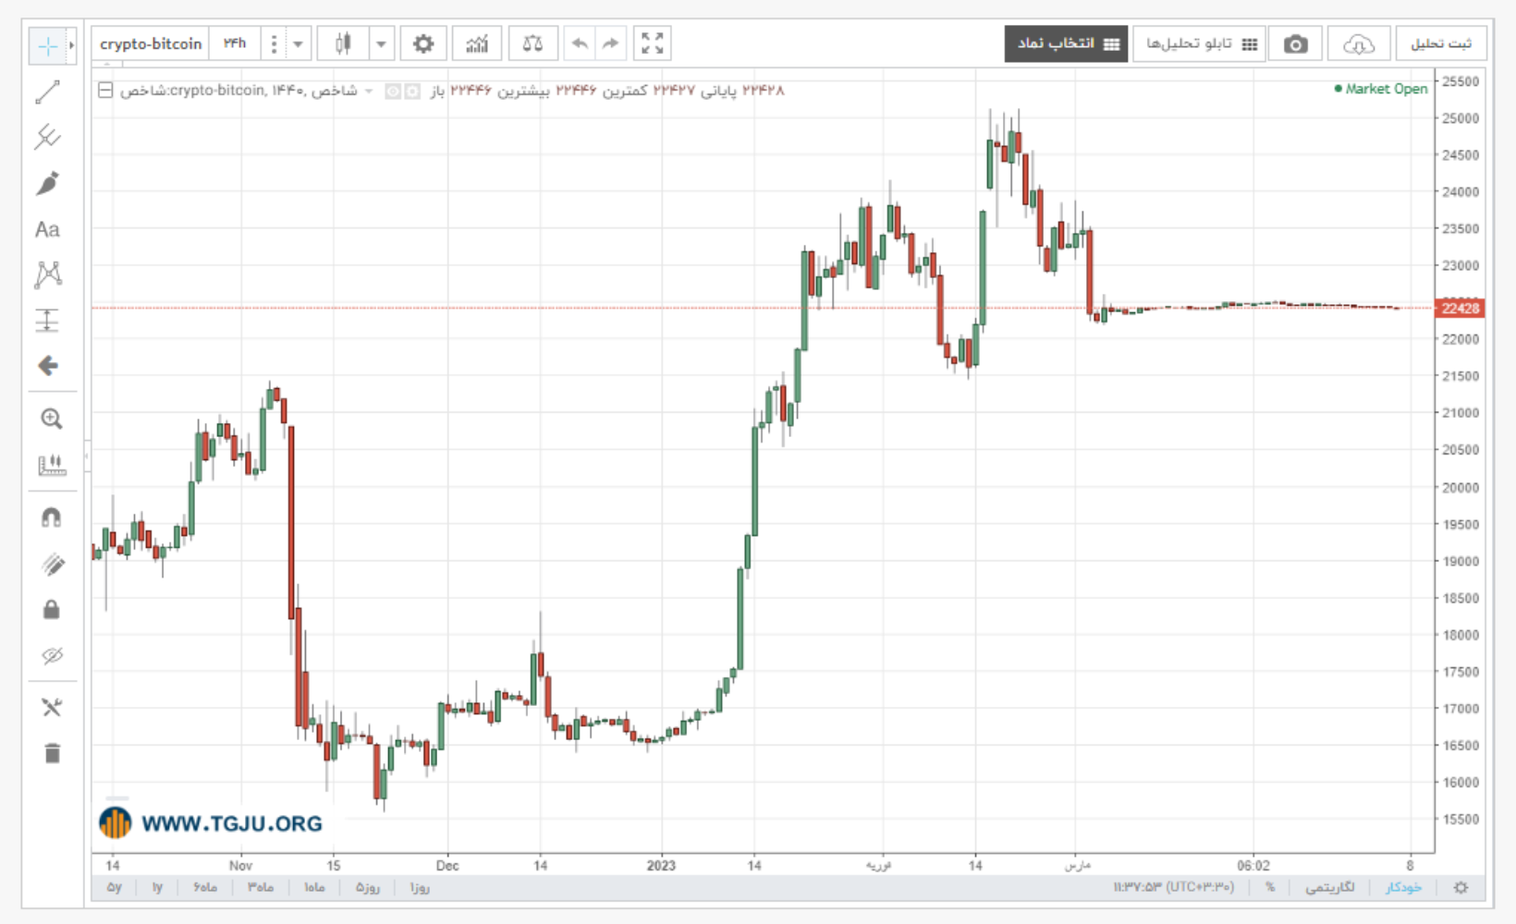1516x924 pixels.
Task: Toggle percentage scale % button
Action: 1270,888
